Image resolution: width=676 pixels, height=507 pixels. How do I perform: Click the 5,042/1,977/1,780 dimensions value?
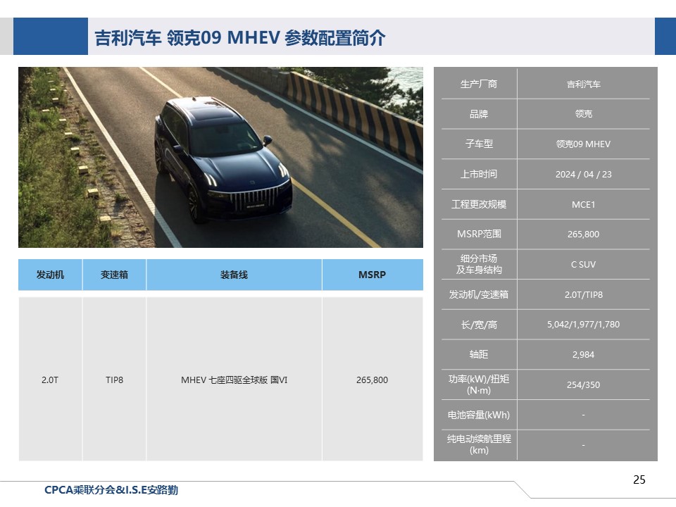[x=583, y=324]
